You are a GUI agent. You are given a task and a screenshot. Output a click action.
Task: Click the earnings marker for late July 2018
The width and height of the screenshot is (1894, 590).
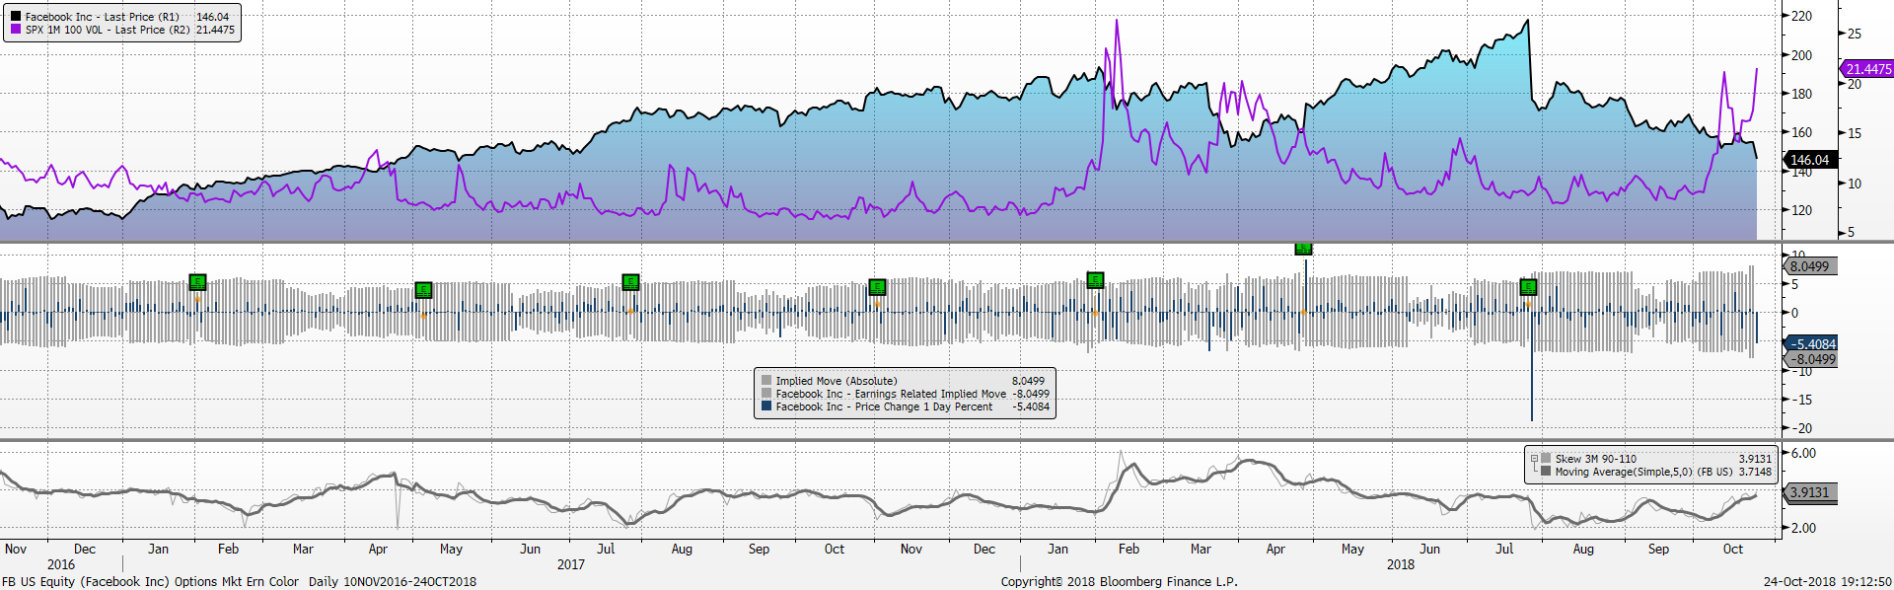[1529, 287]
